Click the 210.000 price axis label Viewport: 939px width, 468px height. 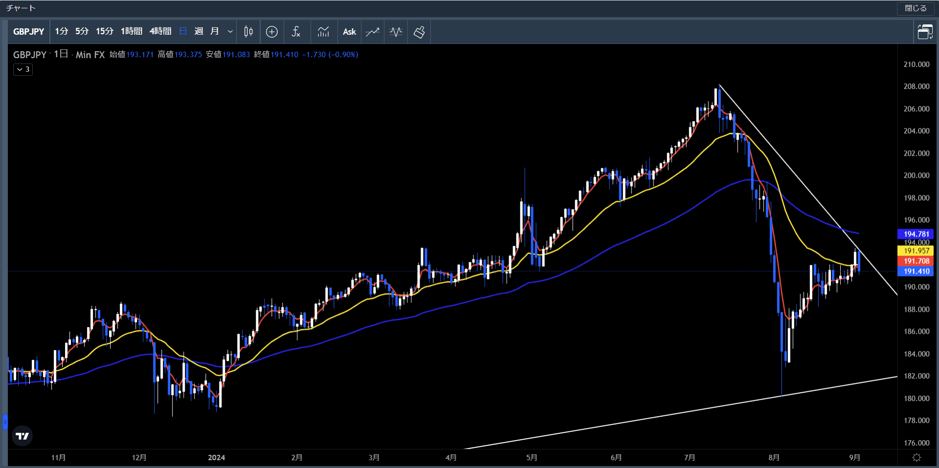point(917,64)
